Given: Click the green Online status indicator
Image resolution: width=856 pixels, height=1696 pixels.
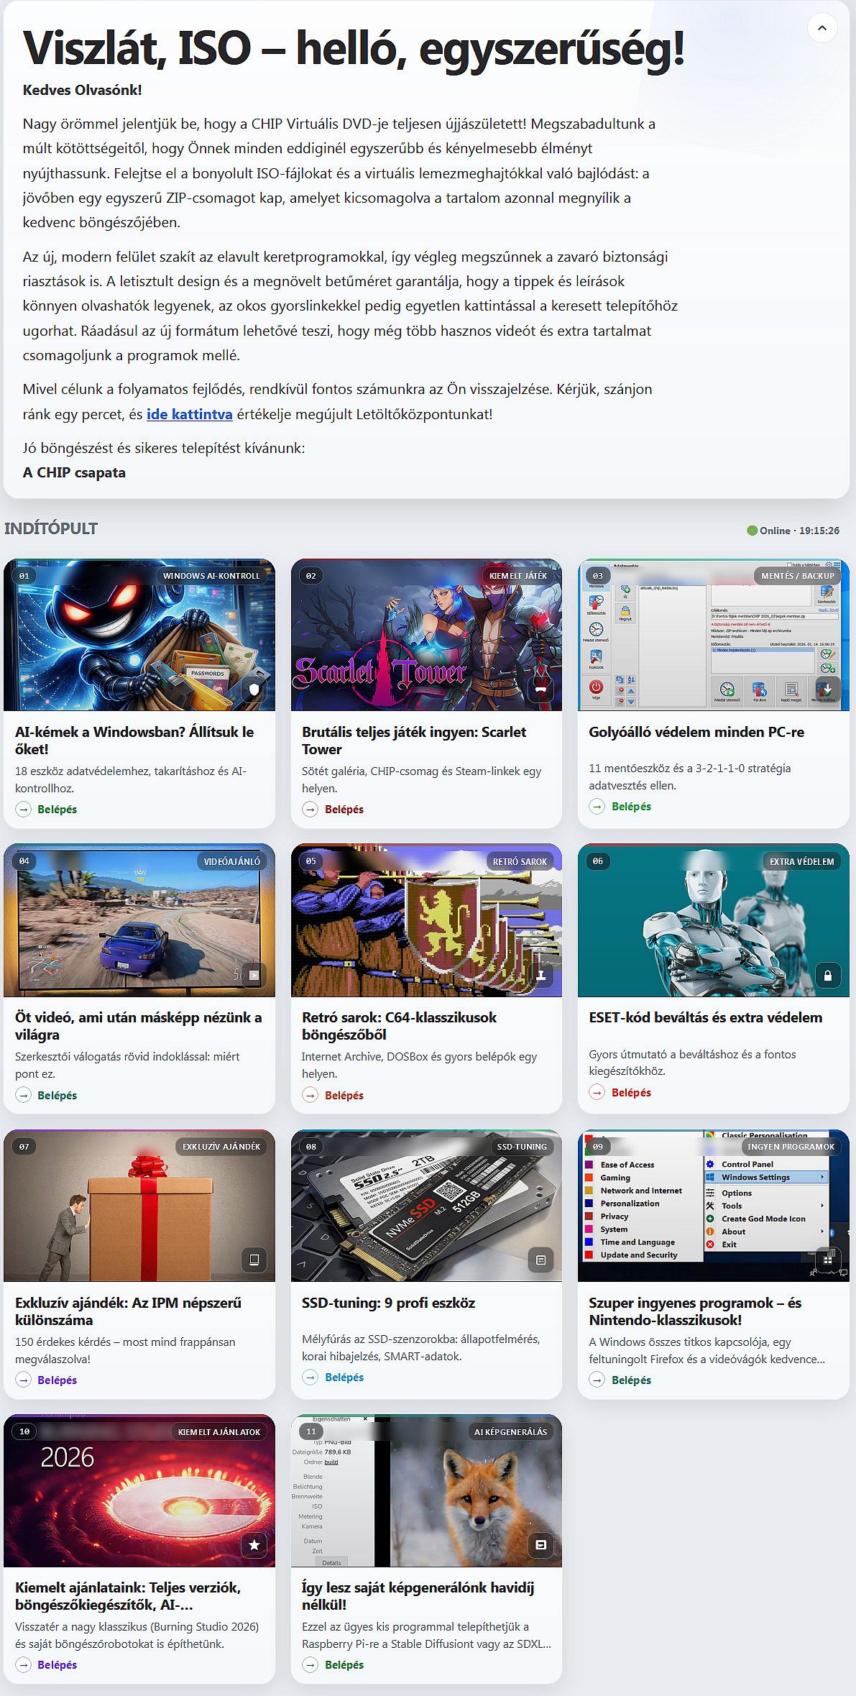Looking at the screenshot, I should [x=752, y=531].
